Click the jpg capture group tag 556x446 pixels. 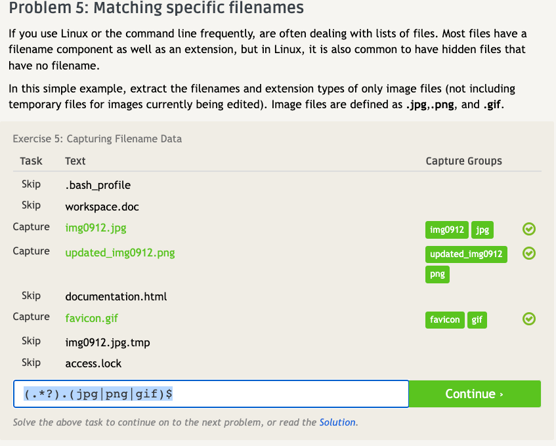(x=482, y=230)
